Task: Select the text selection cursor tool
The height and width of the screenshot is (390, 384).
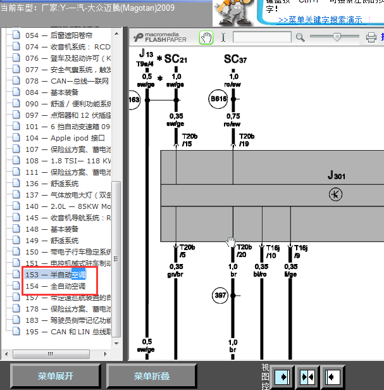Action: point(223,37)
